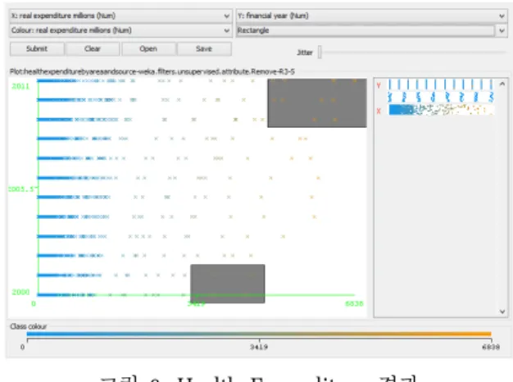The width and height of the screenshot is (513, 382).
Task: Click the 6838 x-axis label on plot
Action: (354, 303)
